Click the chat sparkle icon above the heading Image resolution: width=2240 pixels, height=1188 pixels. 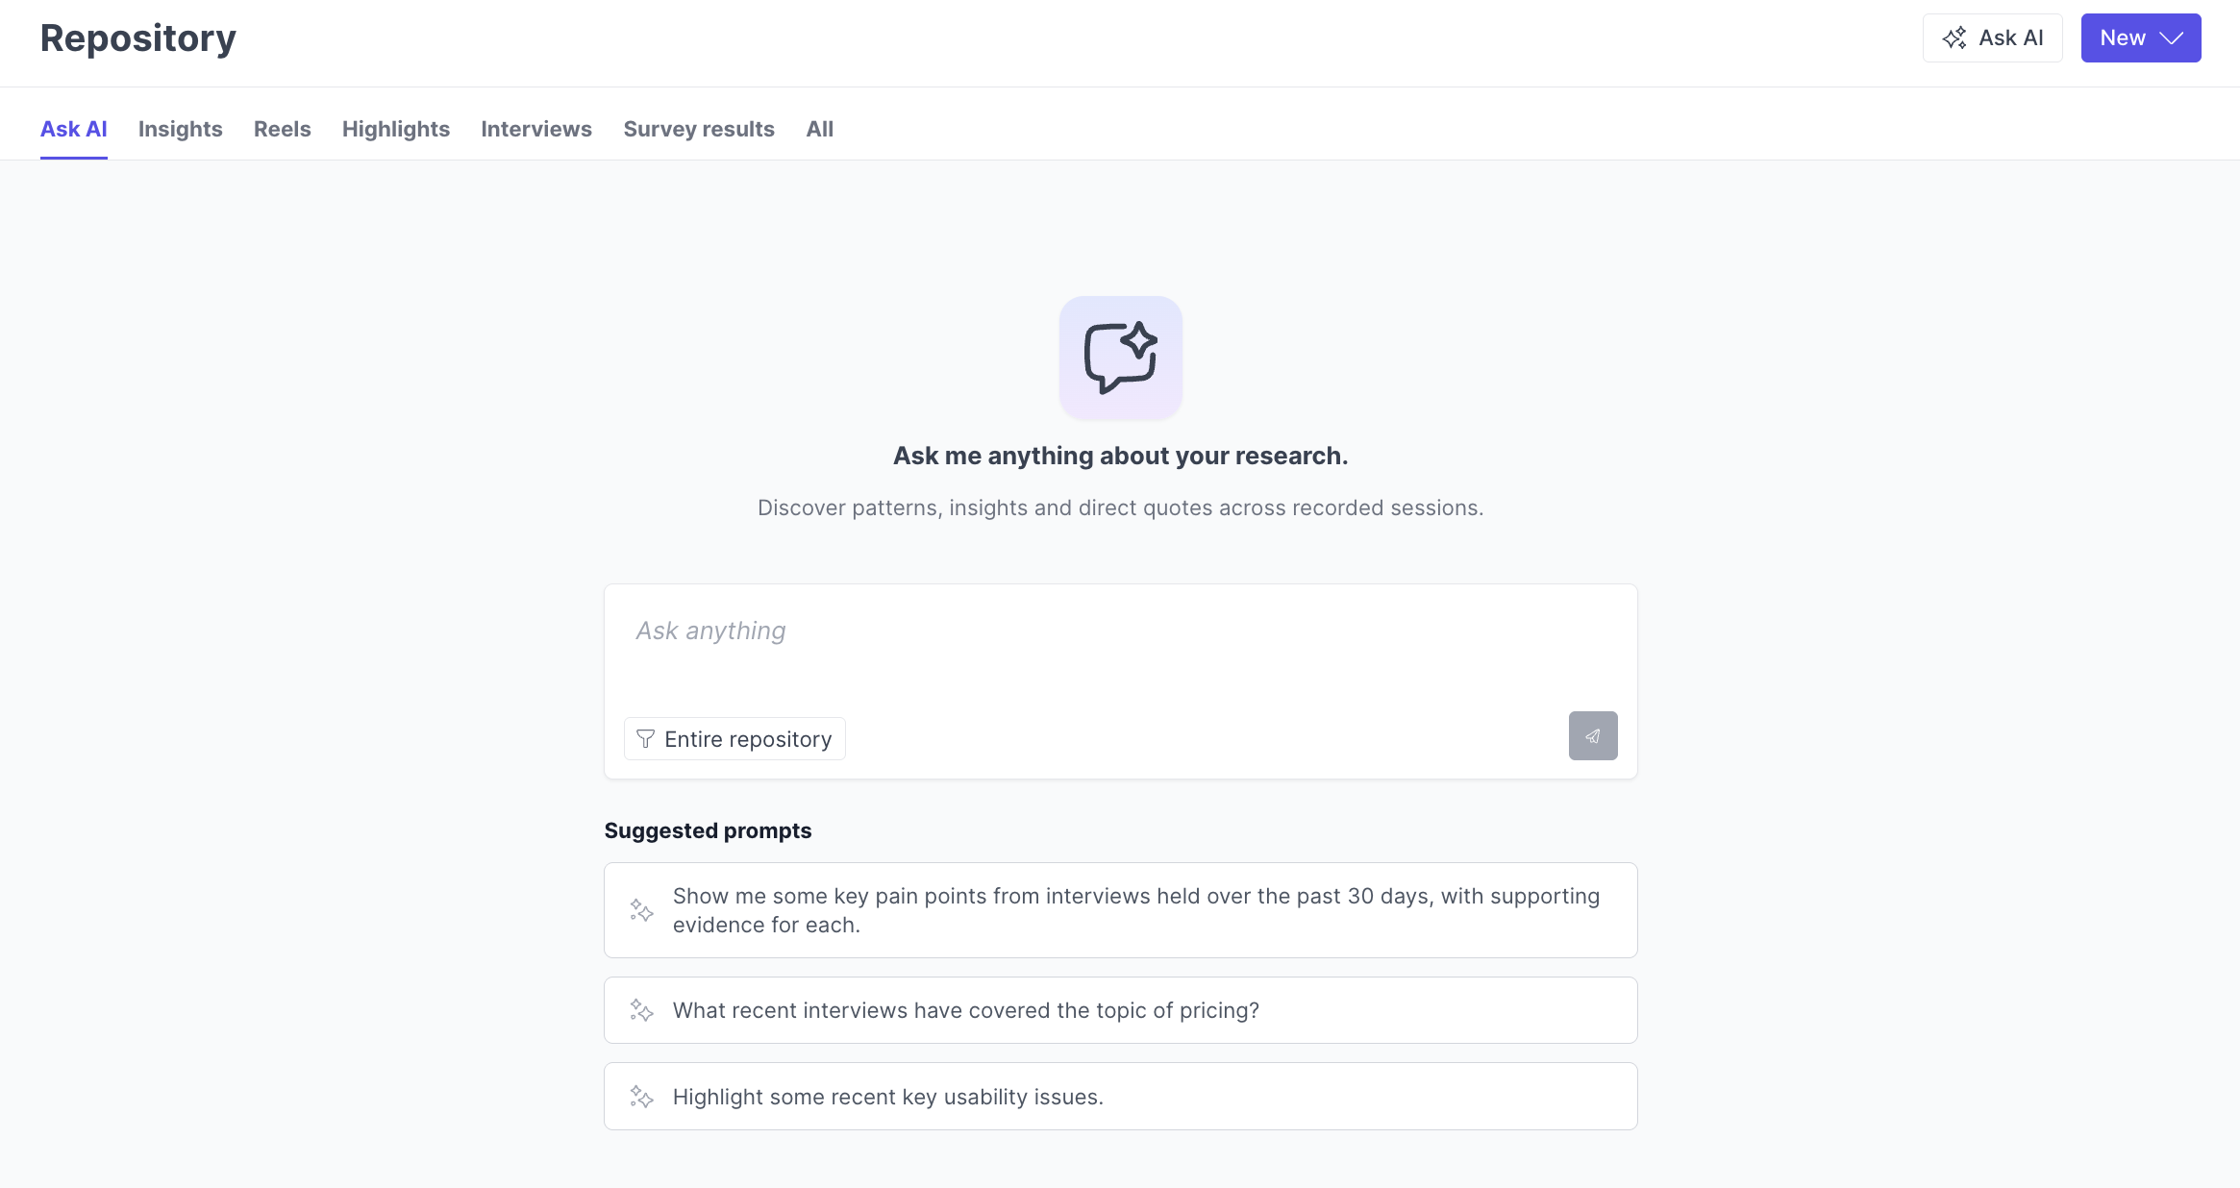point(1120,358)
